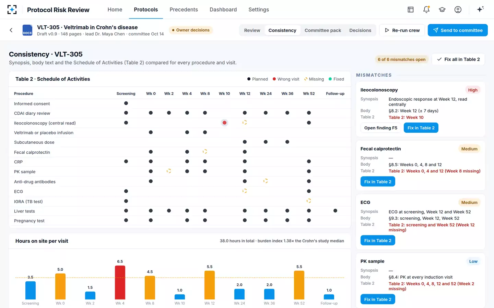Click the 6 of 6 mismatches open badge
Image resolution: width=494 pixels, height=308 pixels.
tap(402, 59)
